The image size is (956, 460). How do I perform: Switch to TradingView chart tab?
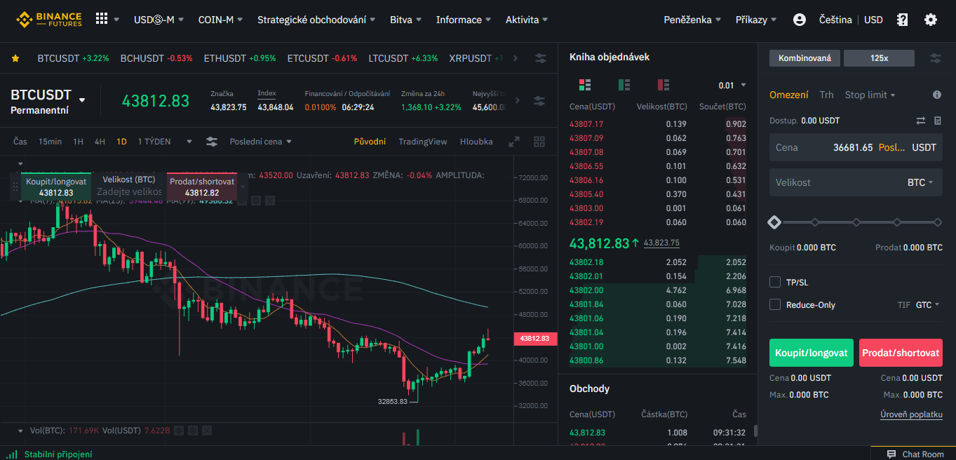[422, 142]
